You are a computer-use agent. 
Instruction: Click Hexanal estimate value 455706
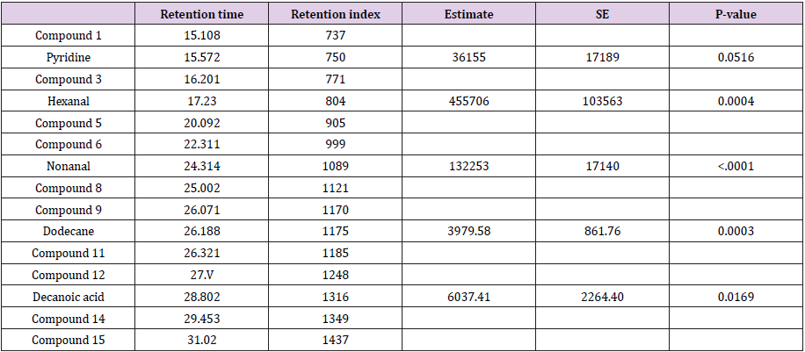(x=468, y=101)
